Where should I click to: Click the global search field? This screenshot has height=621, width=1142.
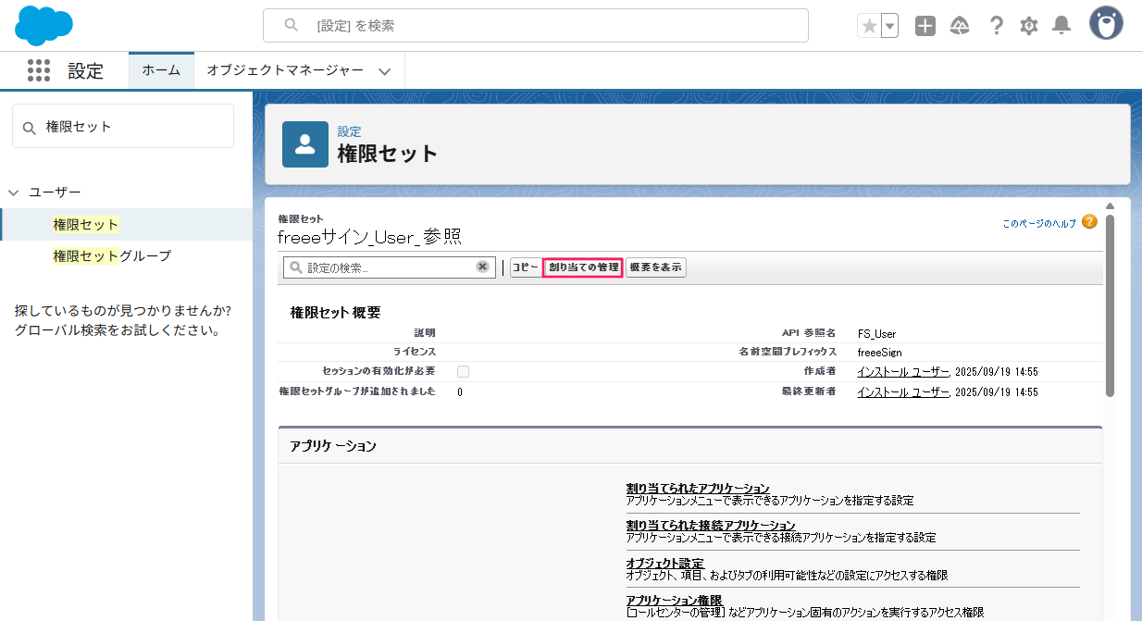(x=536, y=26)
